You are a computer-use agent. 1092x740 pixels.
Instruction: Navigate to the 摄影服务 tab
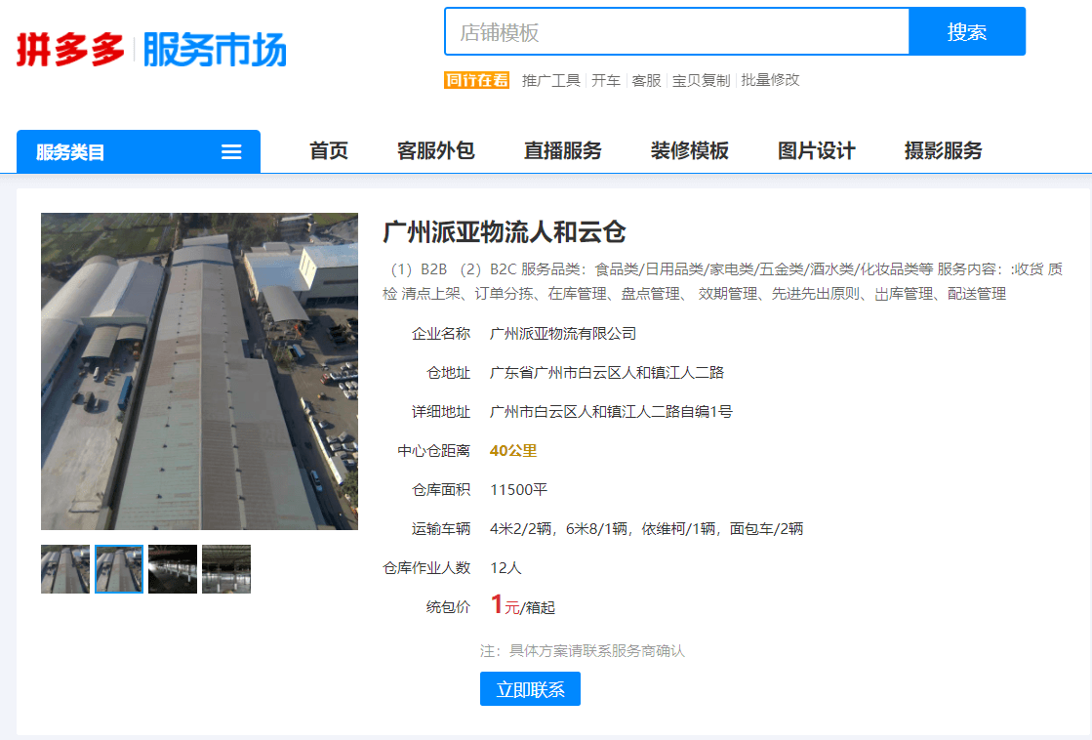click(x=944, y=151)
